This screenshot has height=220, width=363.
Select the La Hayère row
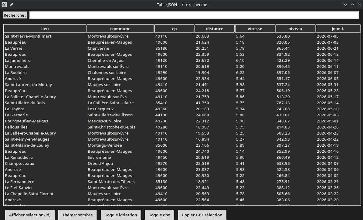click(182, 109)
